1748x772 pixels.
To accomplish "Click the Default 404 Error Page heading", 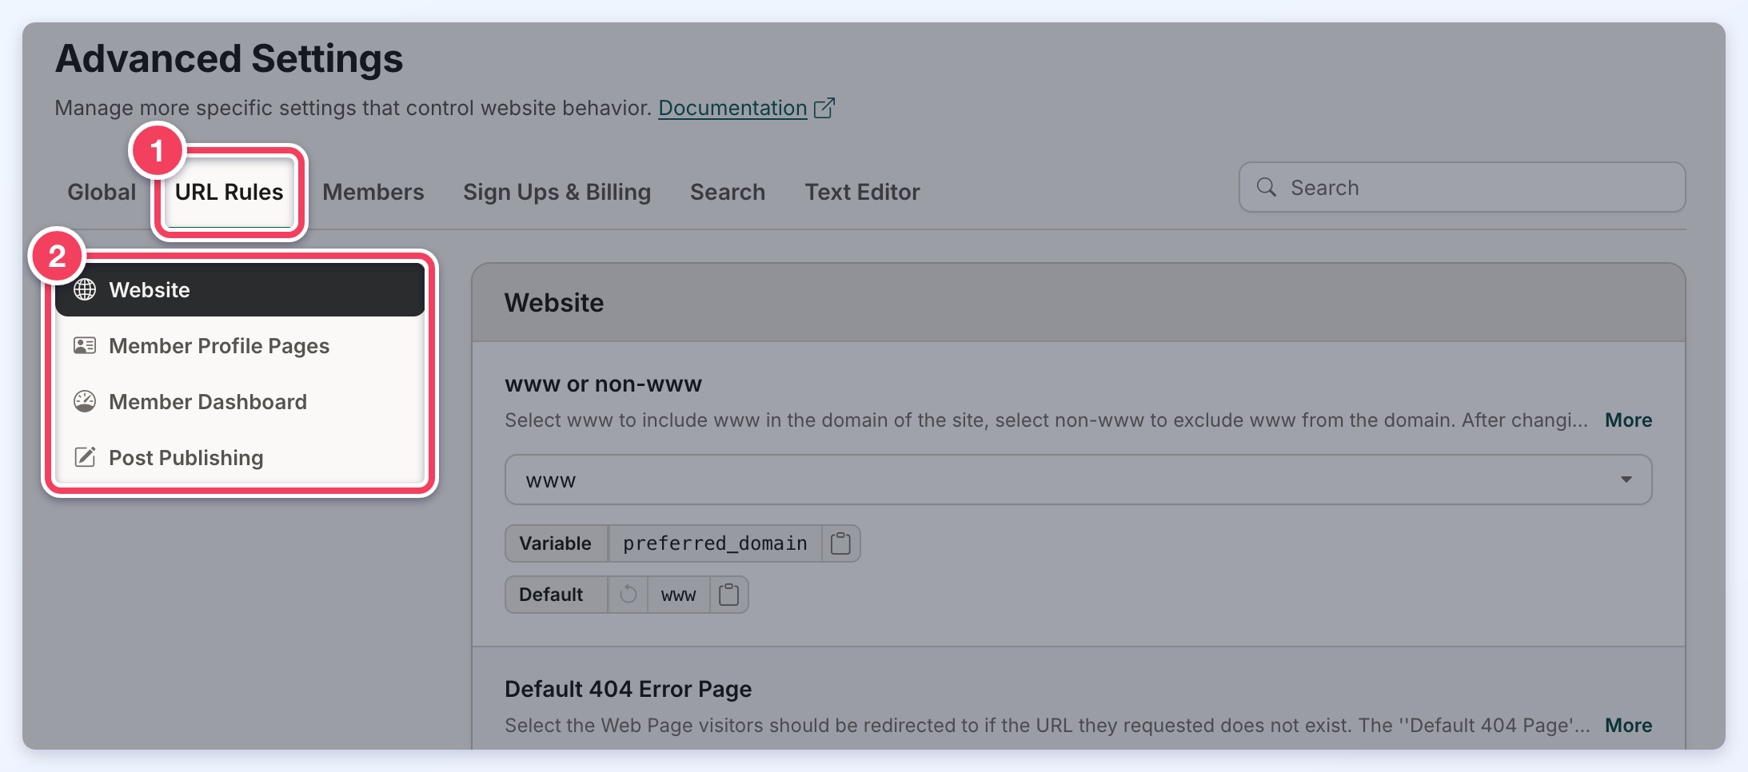I will click(628, 689).
